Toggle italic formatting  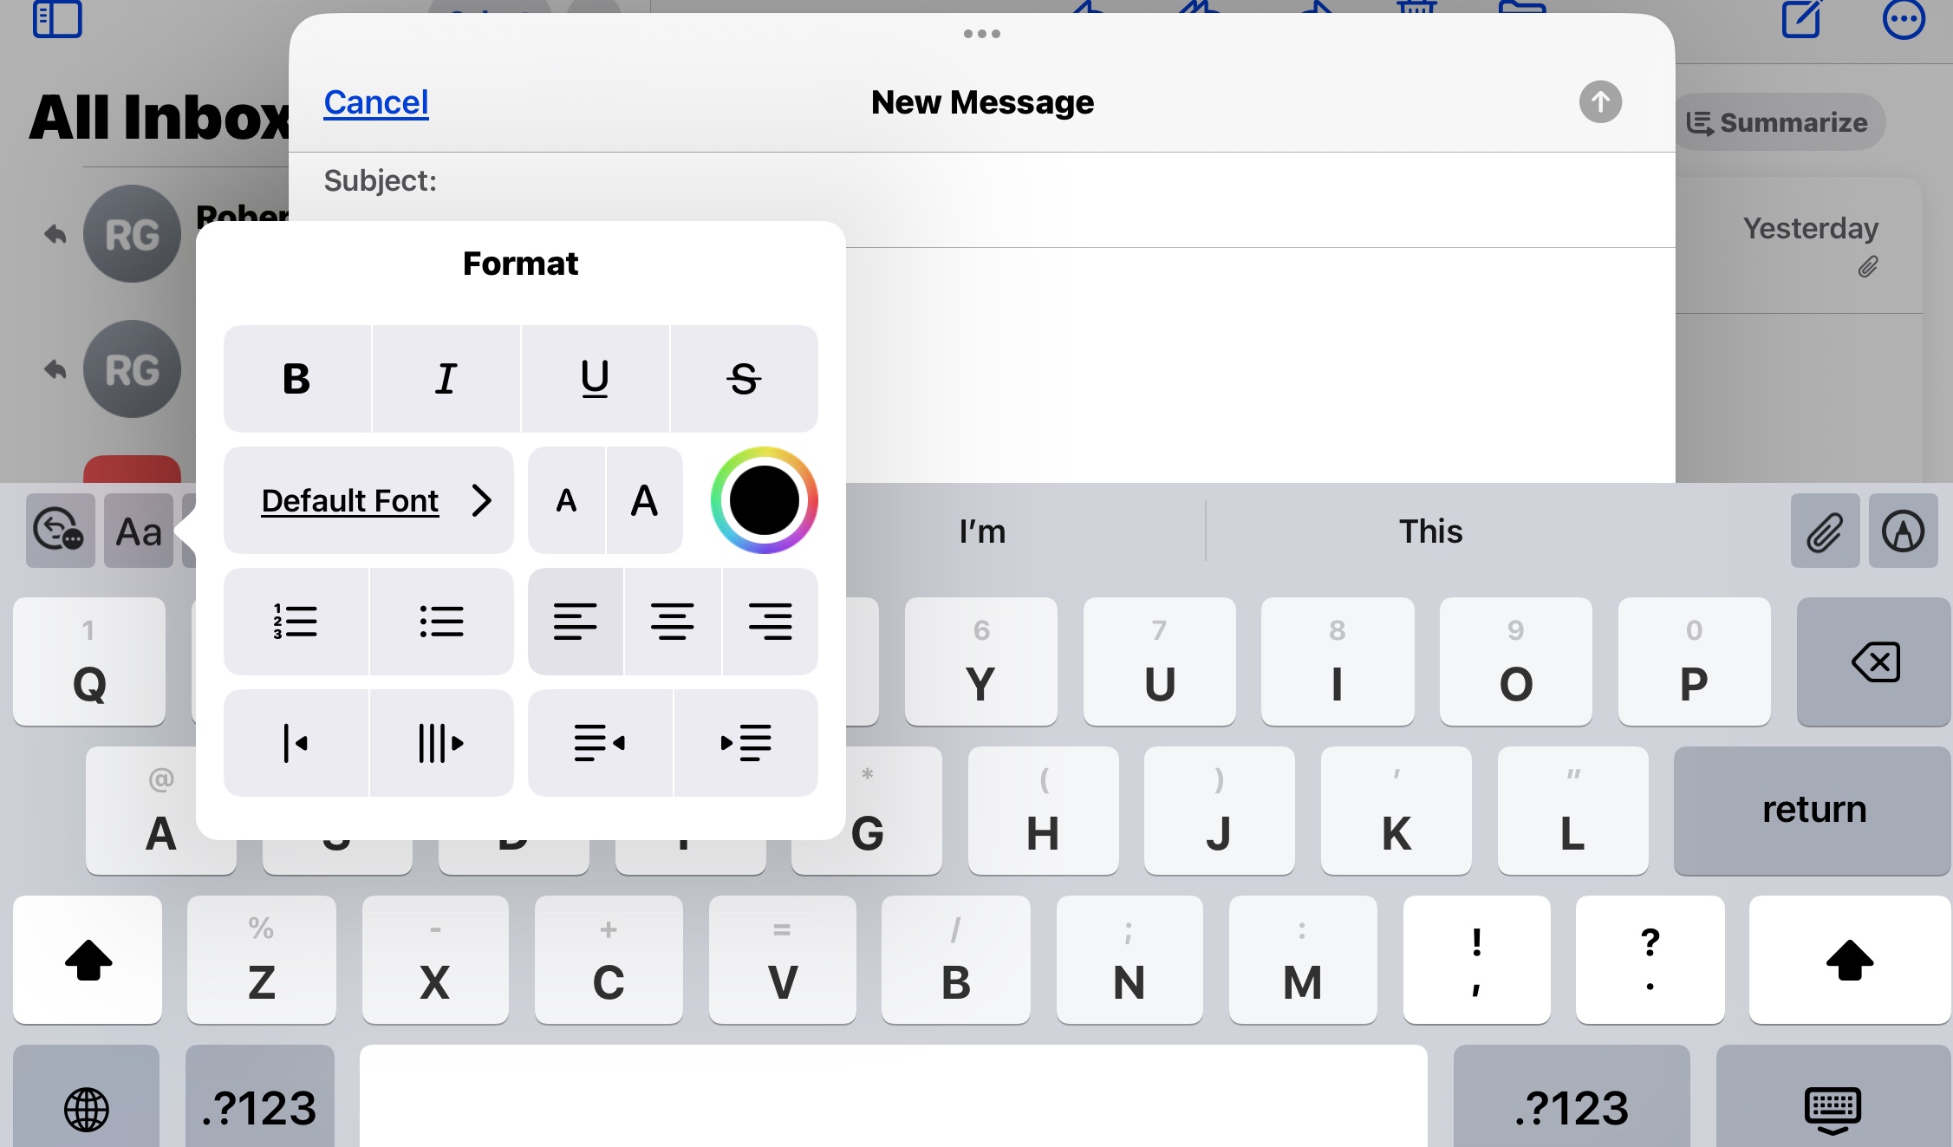446,379
